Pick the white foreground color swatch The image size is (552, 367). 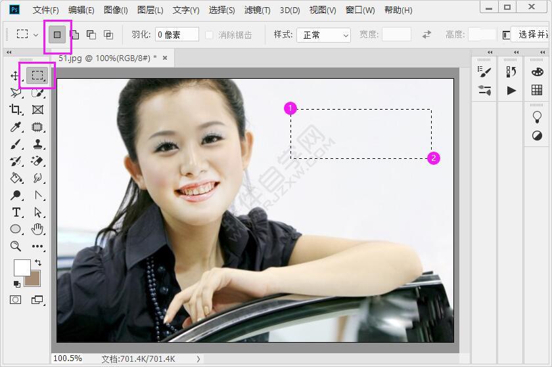click(x=21, y=267)
